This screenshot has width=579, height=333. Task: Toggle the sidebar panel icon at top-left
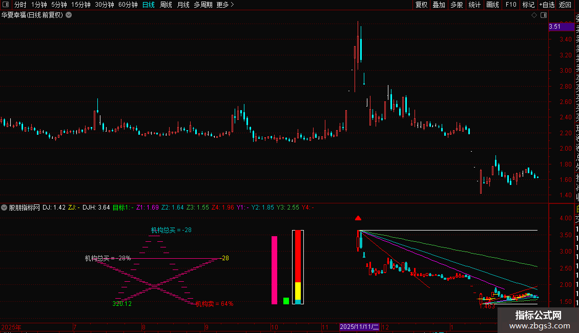6,5
